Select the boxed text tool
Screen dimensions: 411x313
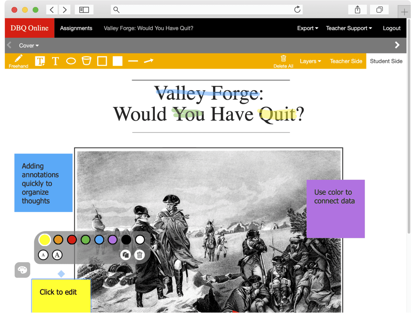pos(40,61)
